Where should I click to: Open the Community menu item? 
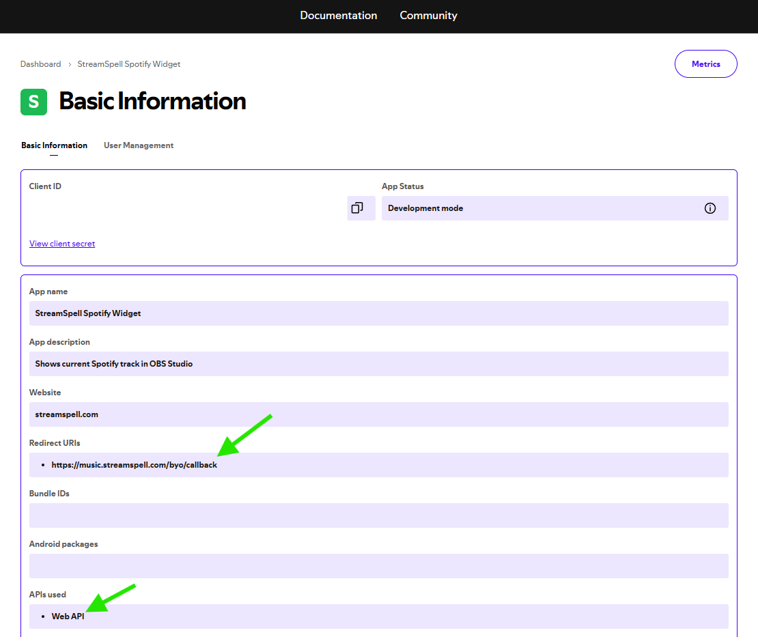(x=428, y=16)
